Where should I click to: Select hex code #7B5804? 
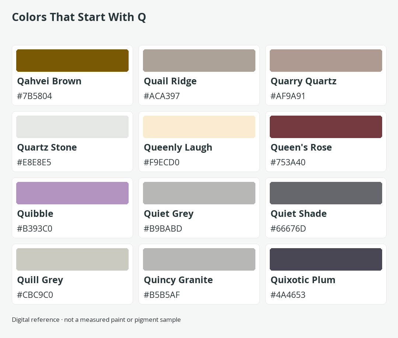[35, 96]
